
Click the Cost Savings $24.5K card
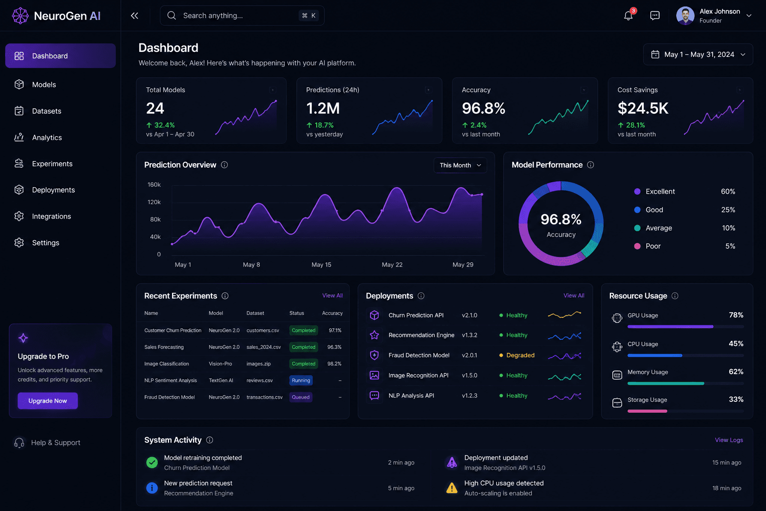680,110
